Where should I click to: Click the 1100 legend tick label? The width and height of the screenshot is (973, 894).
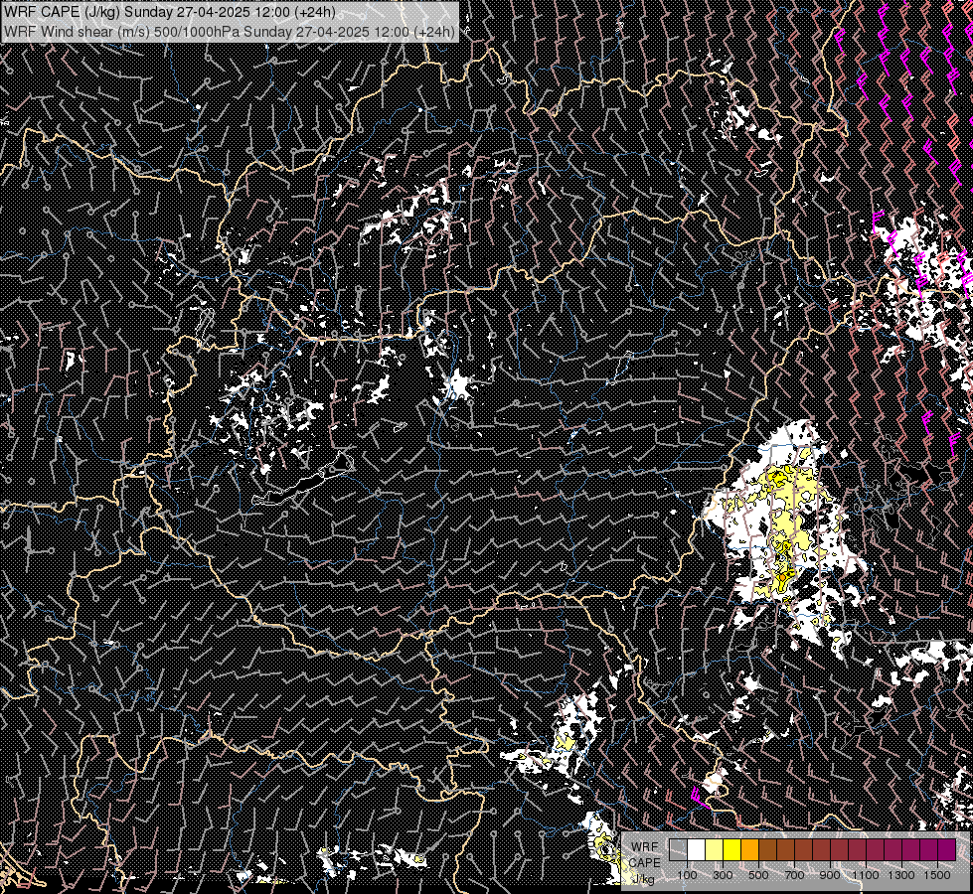(865, 875)
